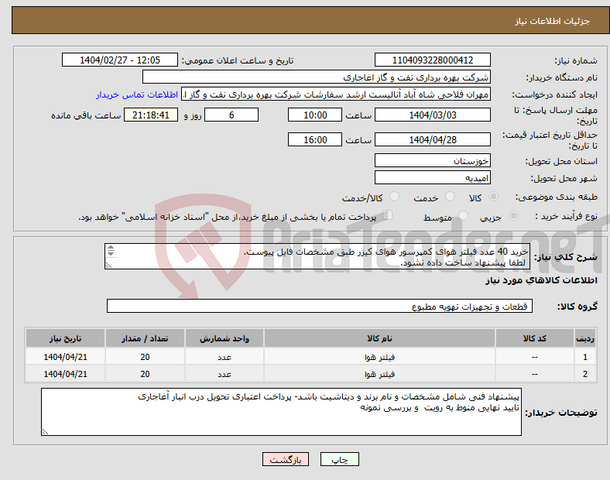
Task: Click the اطلاعات کالاهای مورد نیاز heading
Action: click(541, 280)
